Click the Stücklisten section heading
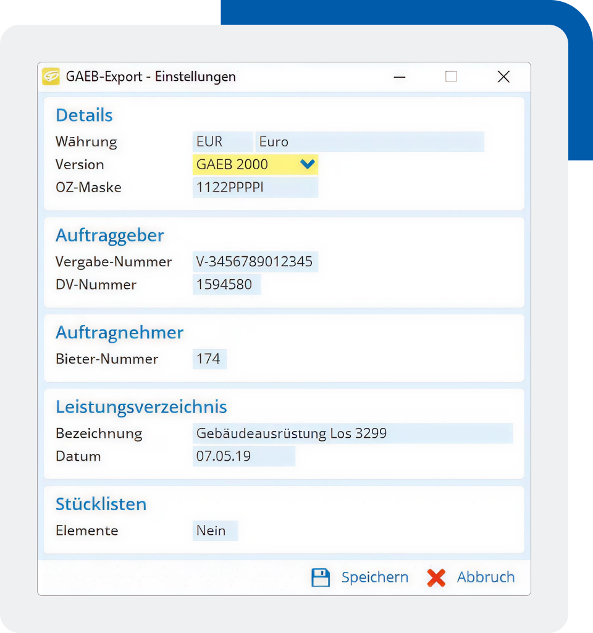Screen dimensions: 593x633 coord(101,504)
